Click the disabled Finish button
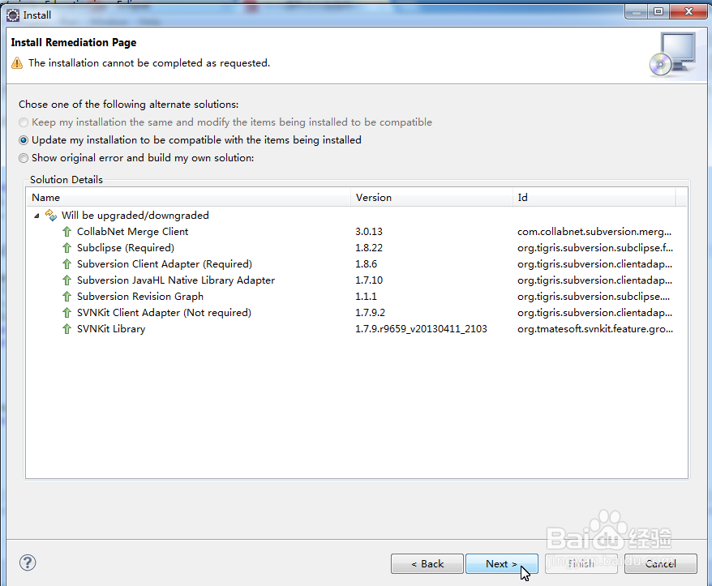Screen dimensions: 712x586 click(x=581, y=564)
